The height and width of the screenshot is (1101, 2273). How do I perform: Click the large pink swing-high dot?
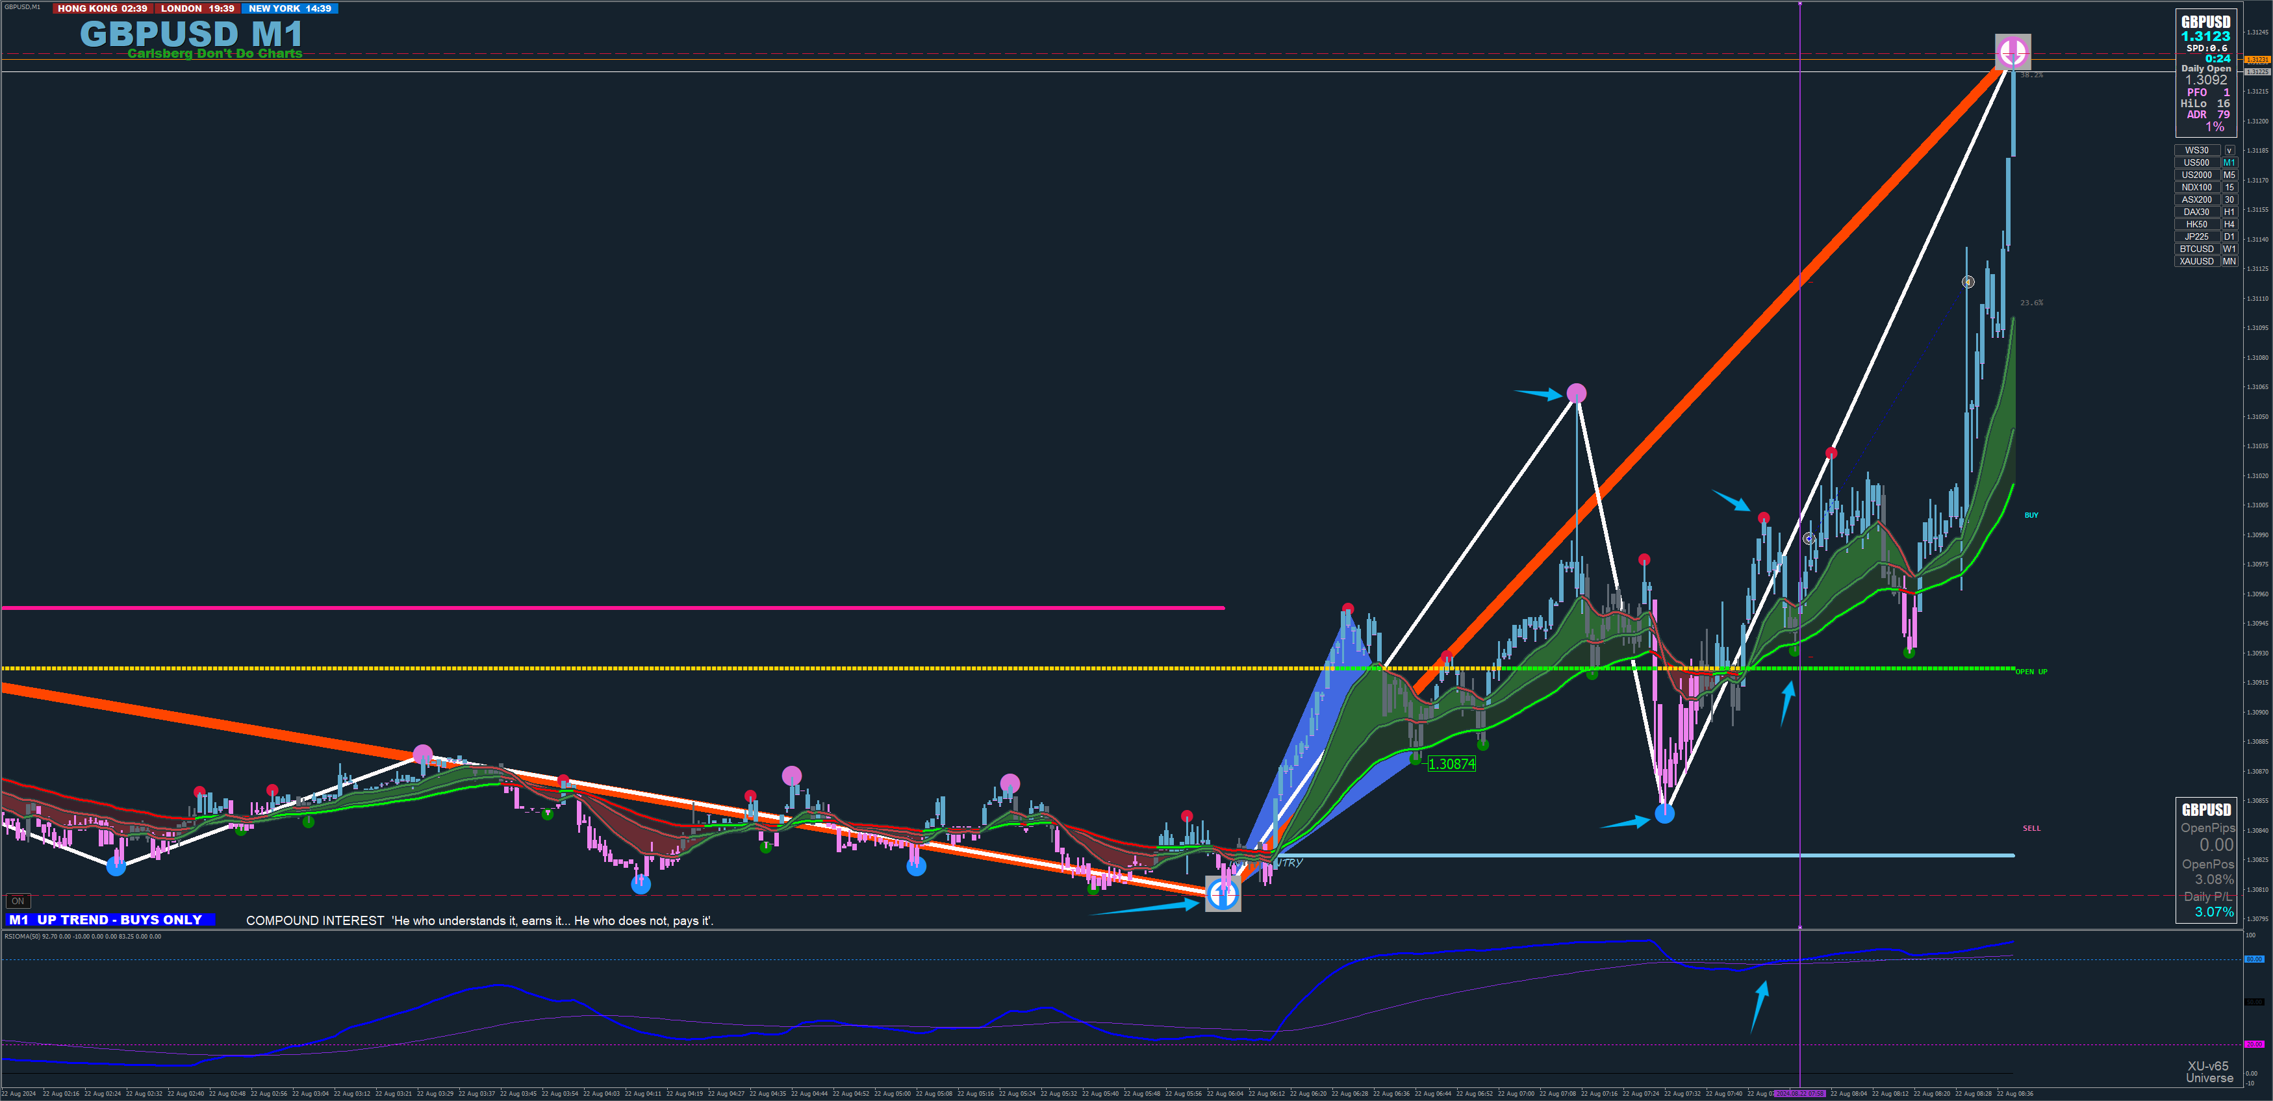coord(1577,394)
